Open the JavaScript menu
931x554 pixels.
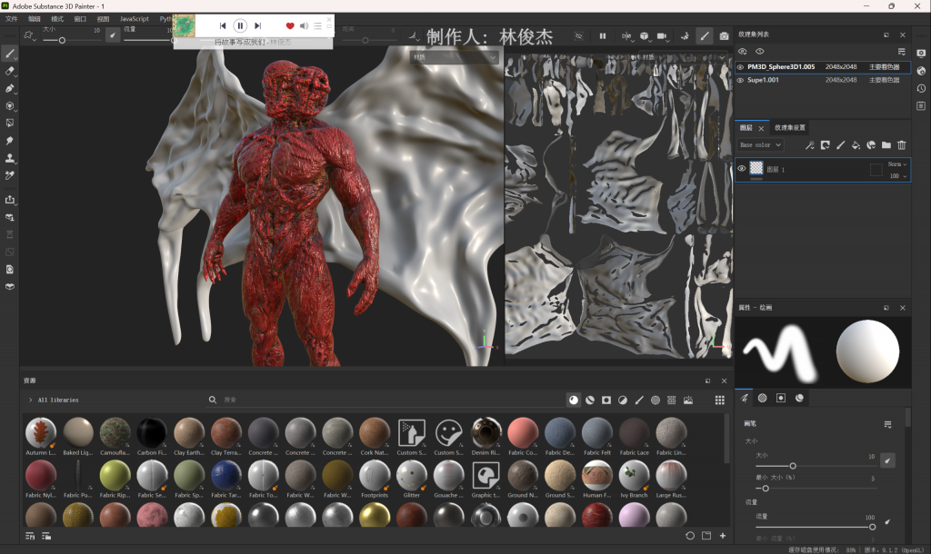coord(135,18)
